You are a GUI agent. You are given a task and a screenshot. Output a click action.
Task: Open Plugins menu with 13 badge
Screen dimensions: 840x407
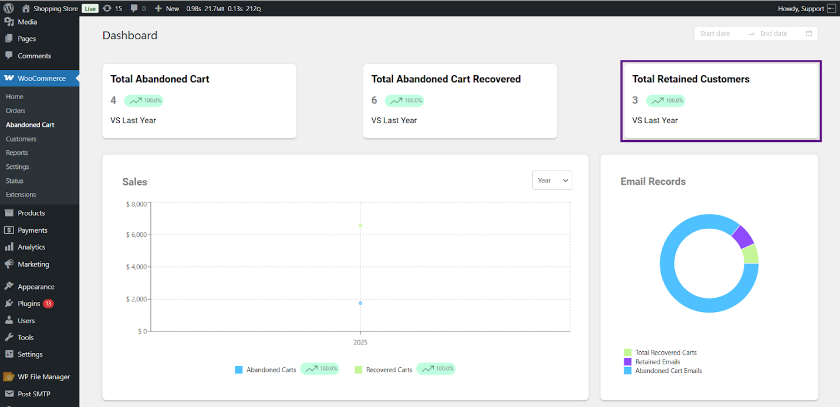coord(29,303)
